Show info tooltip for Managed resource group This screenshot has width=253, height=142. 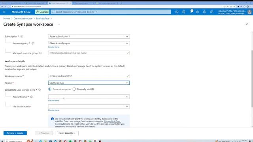(x=40, y=53)
